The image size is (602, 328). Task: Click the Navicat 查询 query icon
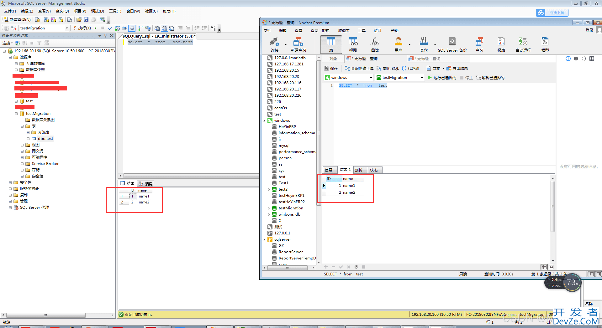tap(479, 44)
